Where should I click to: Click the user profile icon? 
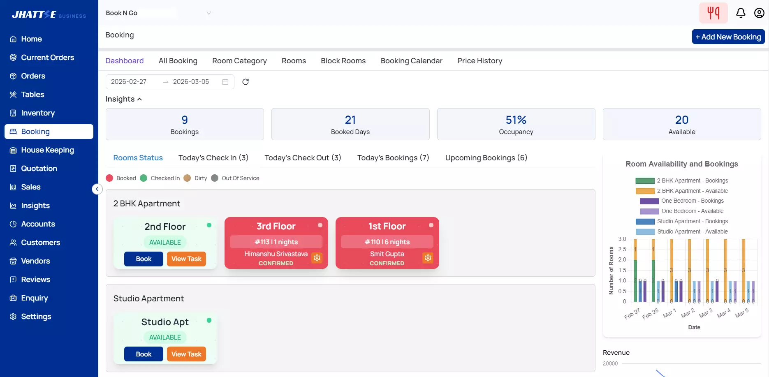[759, 13]
